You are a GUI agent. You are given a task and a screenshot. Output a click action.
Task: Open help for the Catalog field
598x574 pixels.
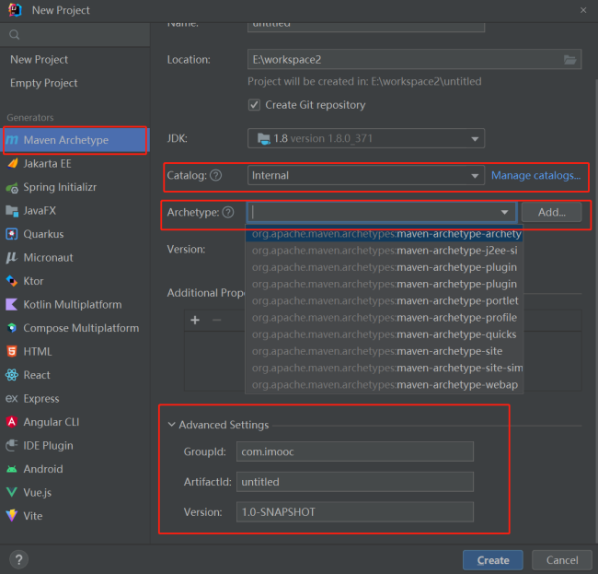[x=216, y=175]
